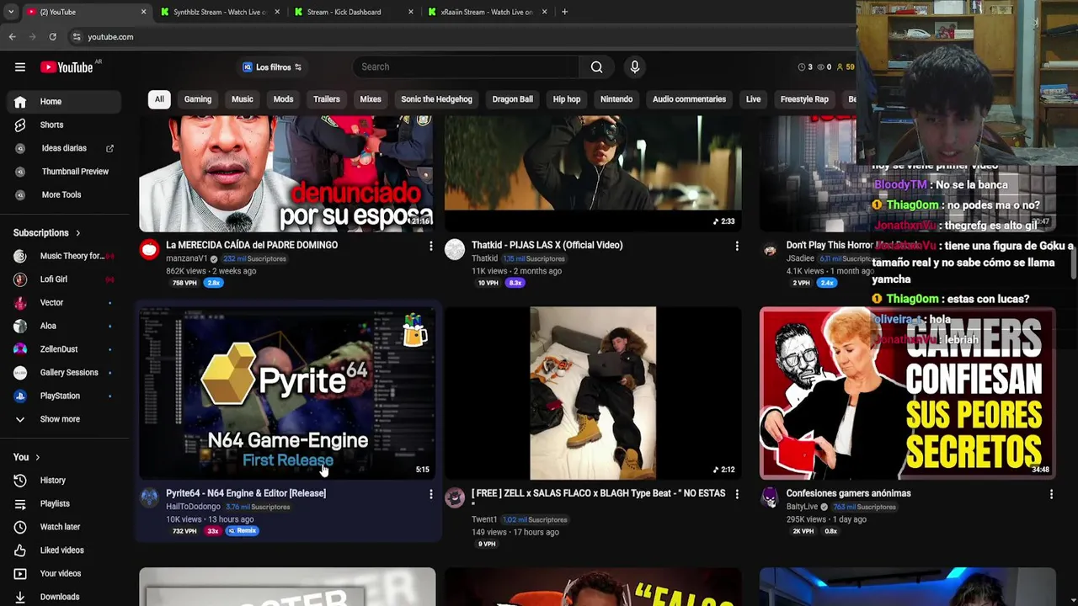The height and width of the screenshot is (606, 1078).
Task: Select the Mods filter chip
Action: click(x=283, y=99)
